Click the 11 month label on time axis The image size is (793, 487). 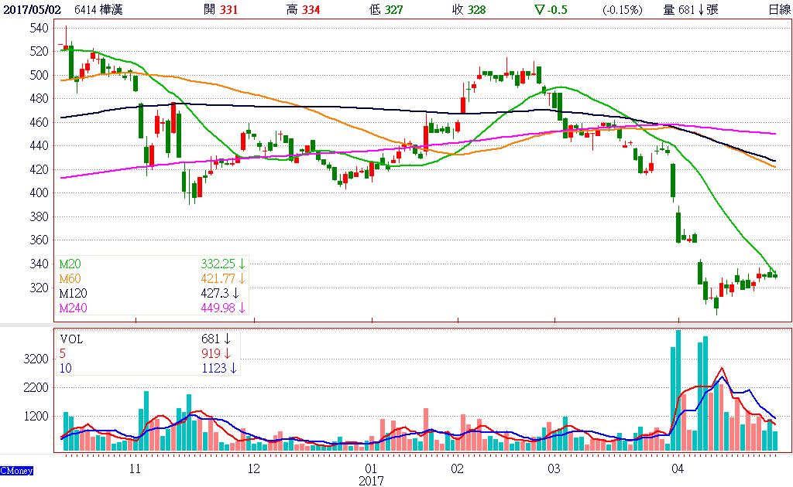pos(135,468)
